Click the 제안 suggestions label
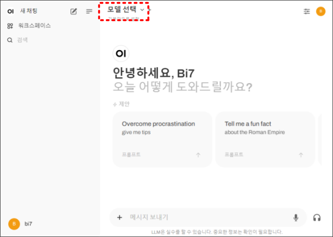This screenshot has height=237, width=333. [124, 104]
